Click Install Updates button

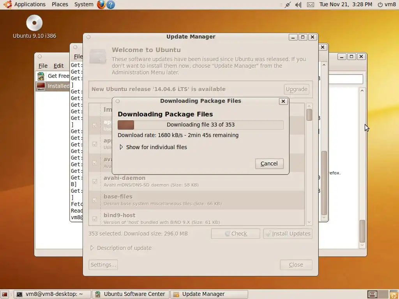pos(288,234)
